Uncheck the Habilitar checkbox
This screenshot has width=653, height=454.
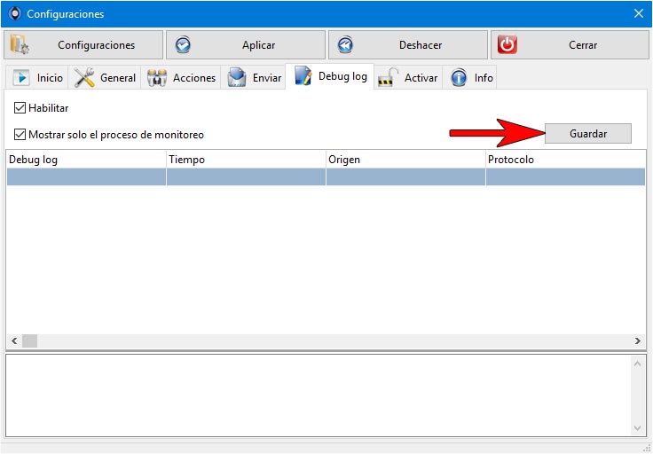(20, 108)
